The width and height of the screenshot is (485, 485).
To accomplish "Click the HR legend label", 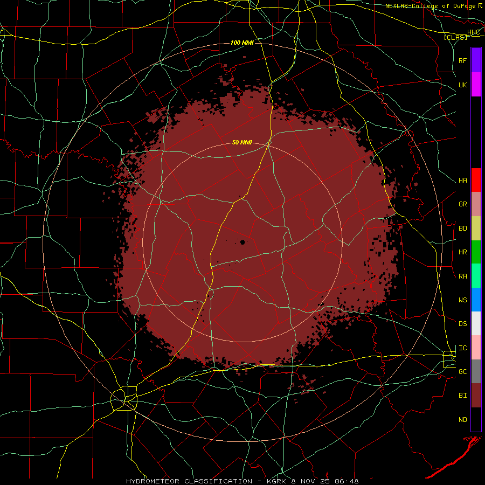I will click(463, 252).
